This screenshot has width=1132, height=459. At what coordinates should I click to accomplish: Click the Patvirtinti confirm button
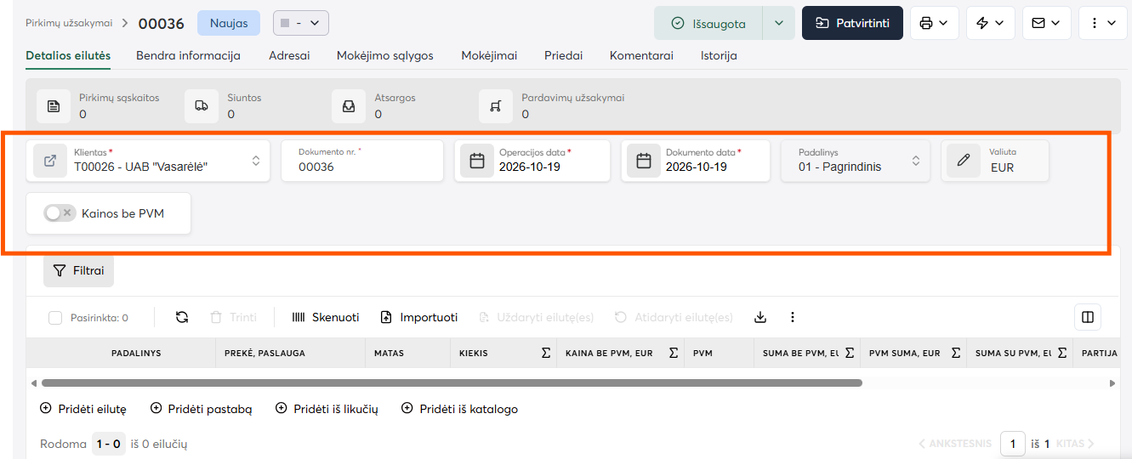[x=852, y=23]
